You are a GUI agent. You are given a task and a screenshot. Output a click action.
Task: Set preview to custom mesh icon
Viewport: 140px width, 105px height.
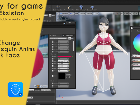[x=46, y=86]
